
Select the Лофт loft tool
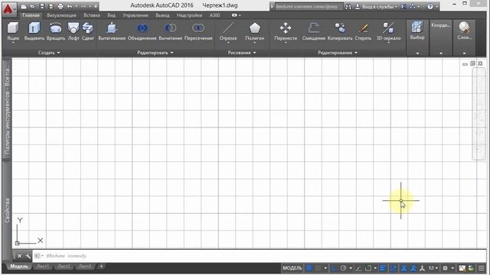[x=73, y=31]
